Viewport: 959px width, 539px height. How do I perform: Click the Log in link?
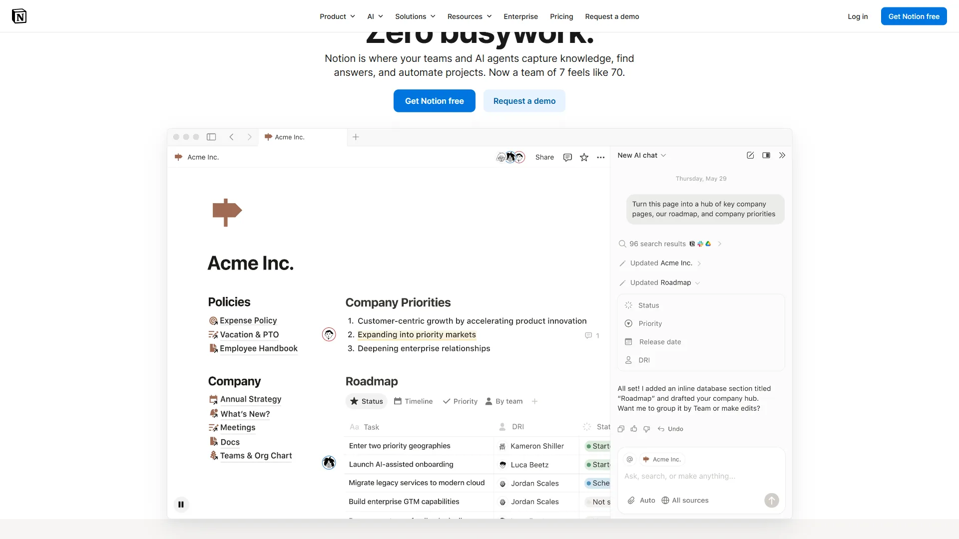pyautogui.click(x=858, y=16)
